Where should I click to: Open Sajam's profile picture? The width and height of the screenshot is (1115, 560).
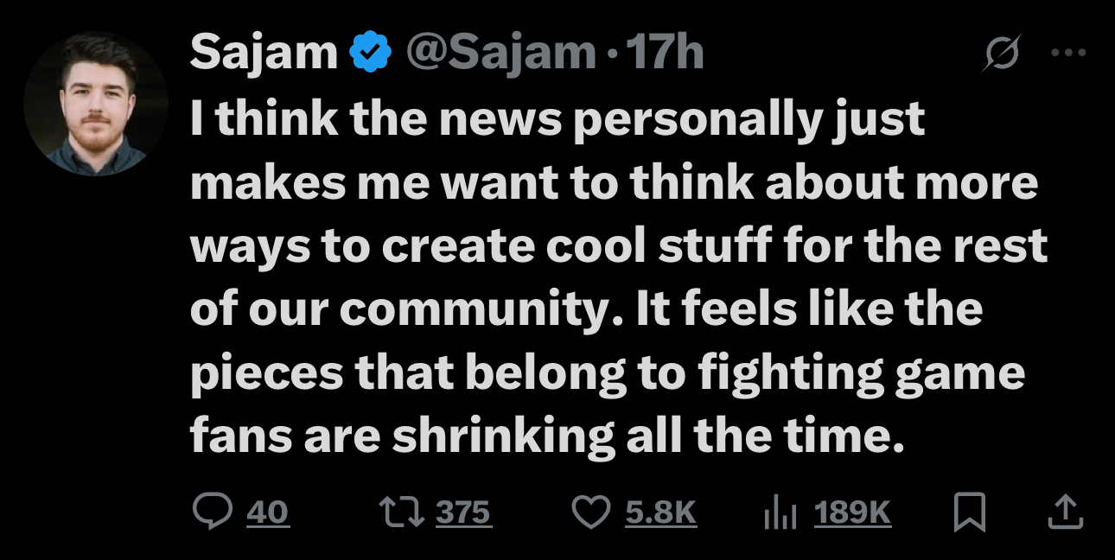96,105
